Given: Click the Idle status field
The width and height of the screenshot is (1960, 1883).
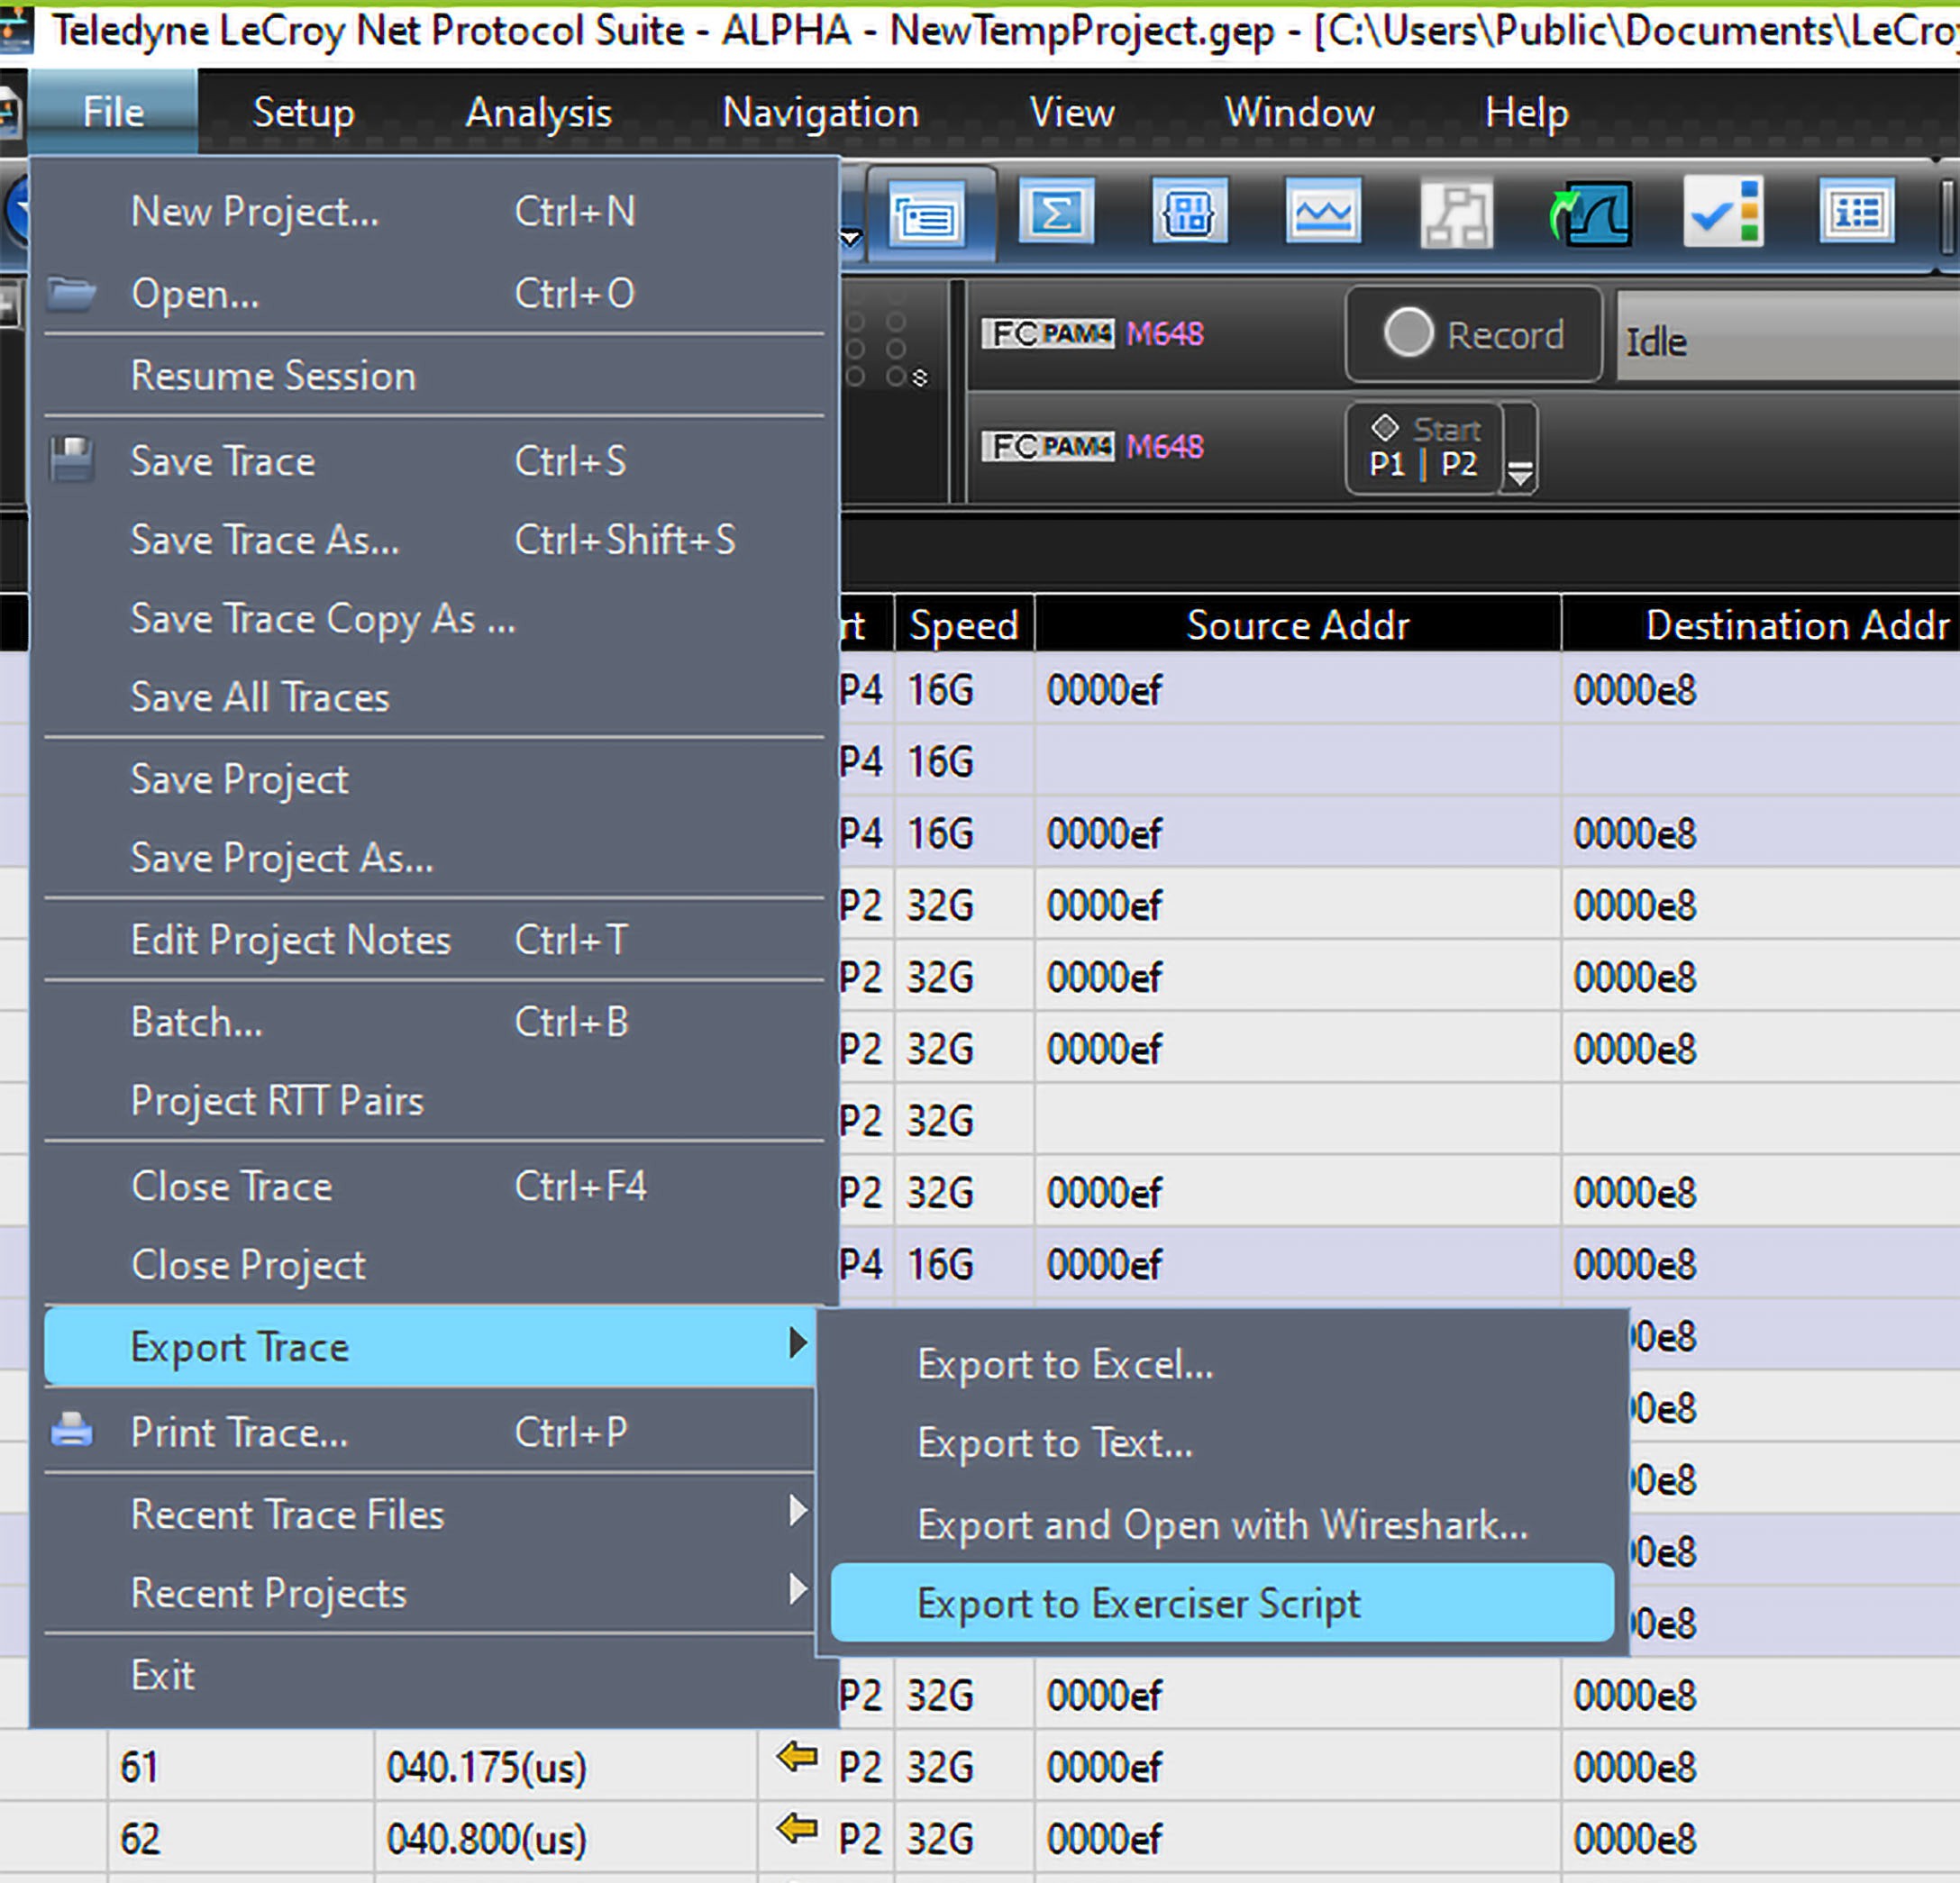Looking at the screenshot, I should (1786, 340).
